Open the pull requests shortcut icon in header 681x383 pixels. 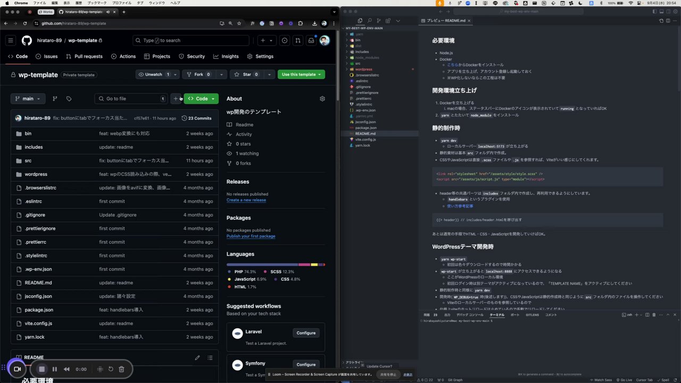[x=298, y=40]
